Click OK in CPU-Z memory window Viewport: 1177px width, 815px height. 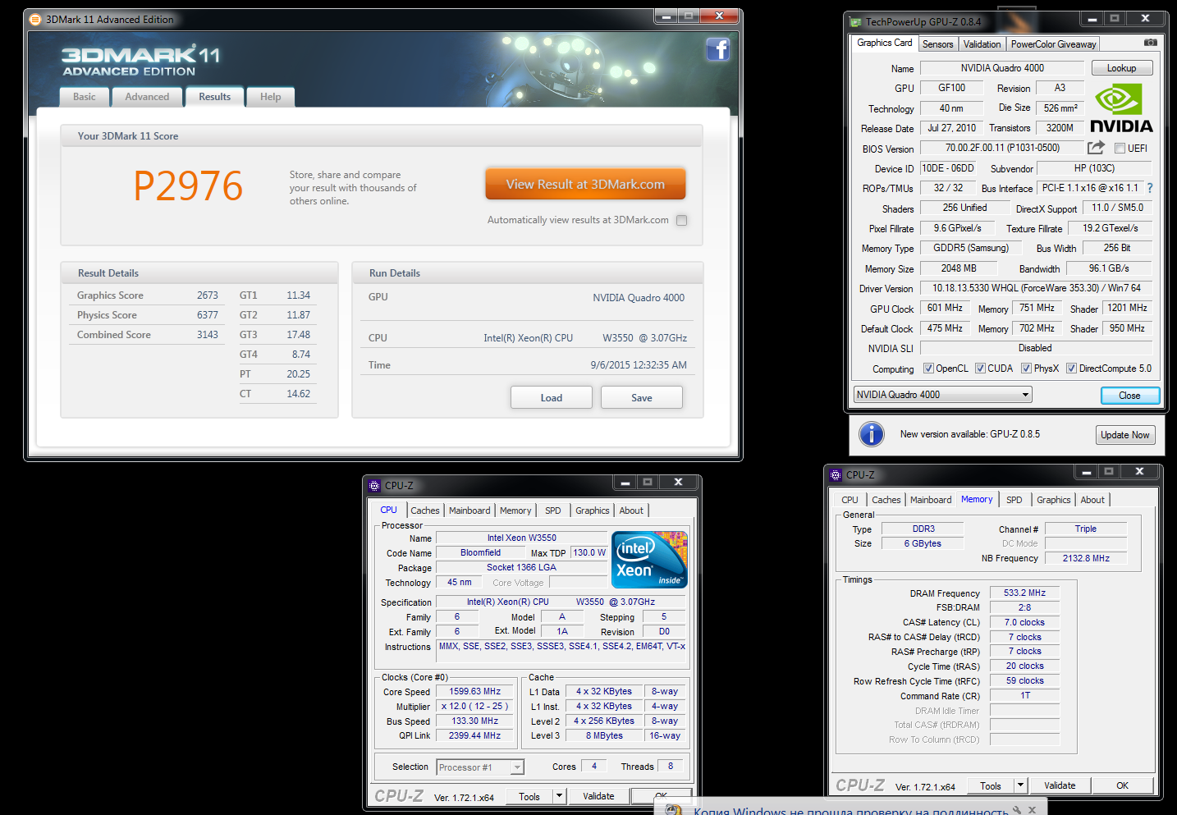coord(1122,785)
